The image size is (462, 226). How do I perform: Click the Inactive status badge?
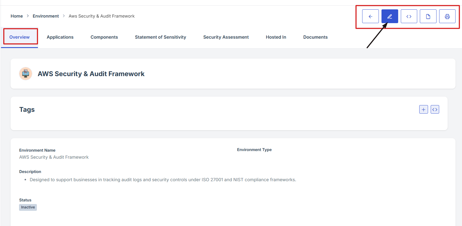28,207
